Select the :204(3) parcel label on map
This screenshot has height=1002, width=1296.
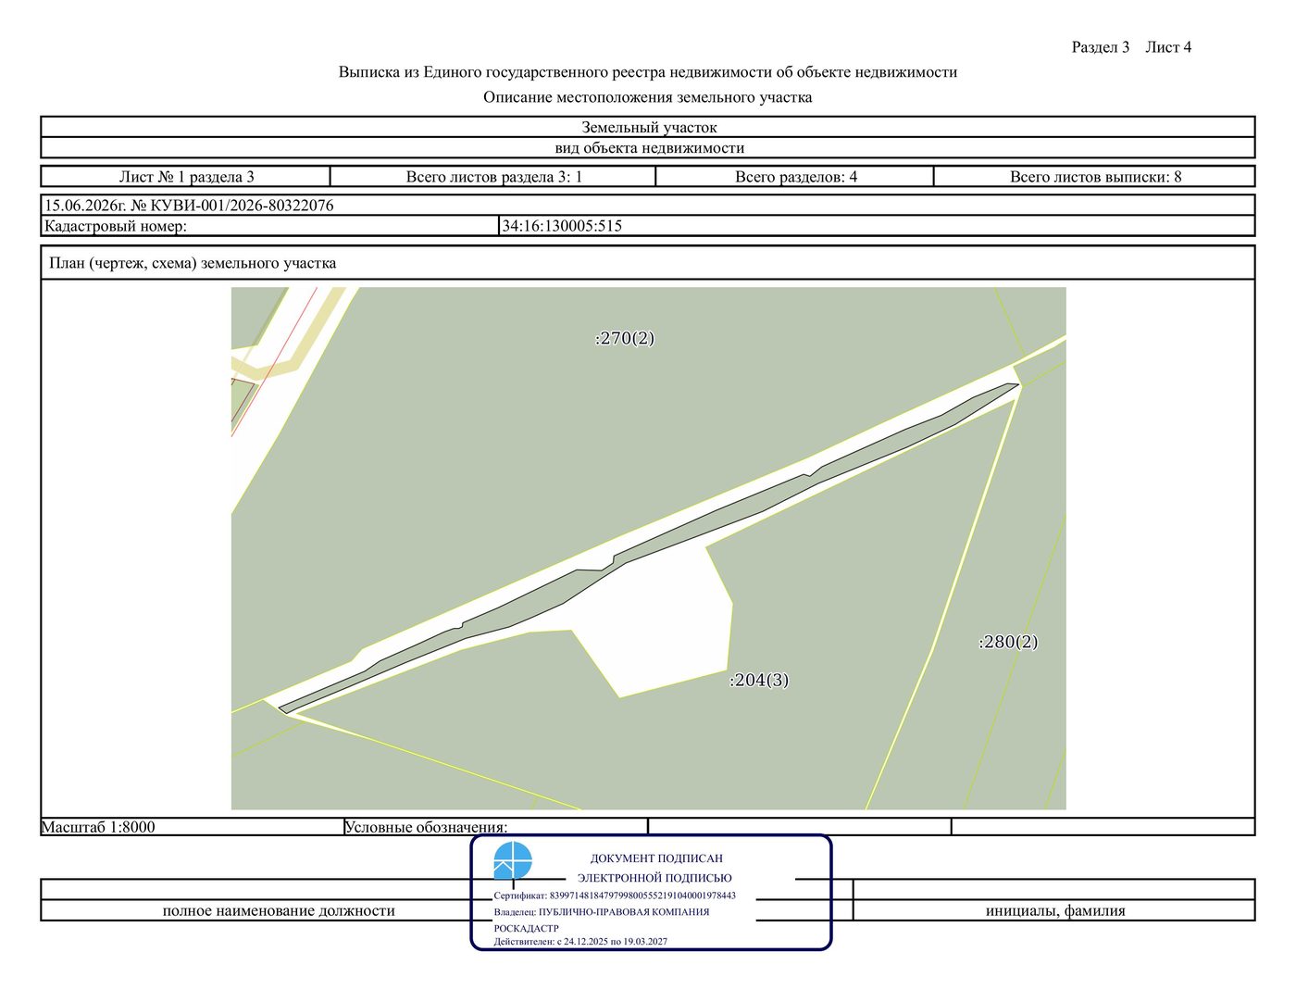760,680
